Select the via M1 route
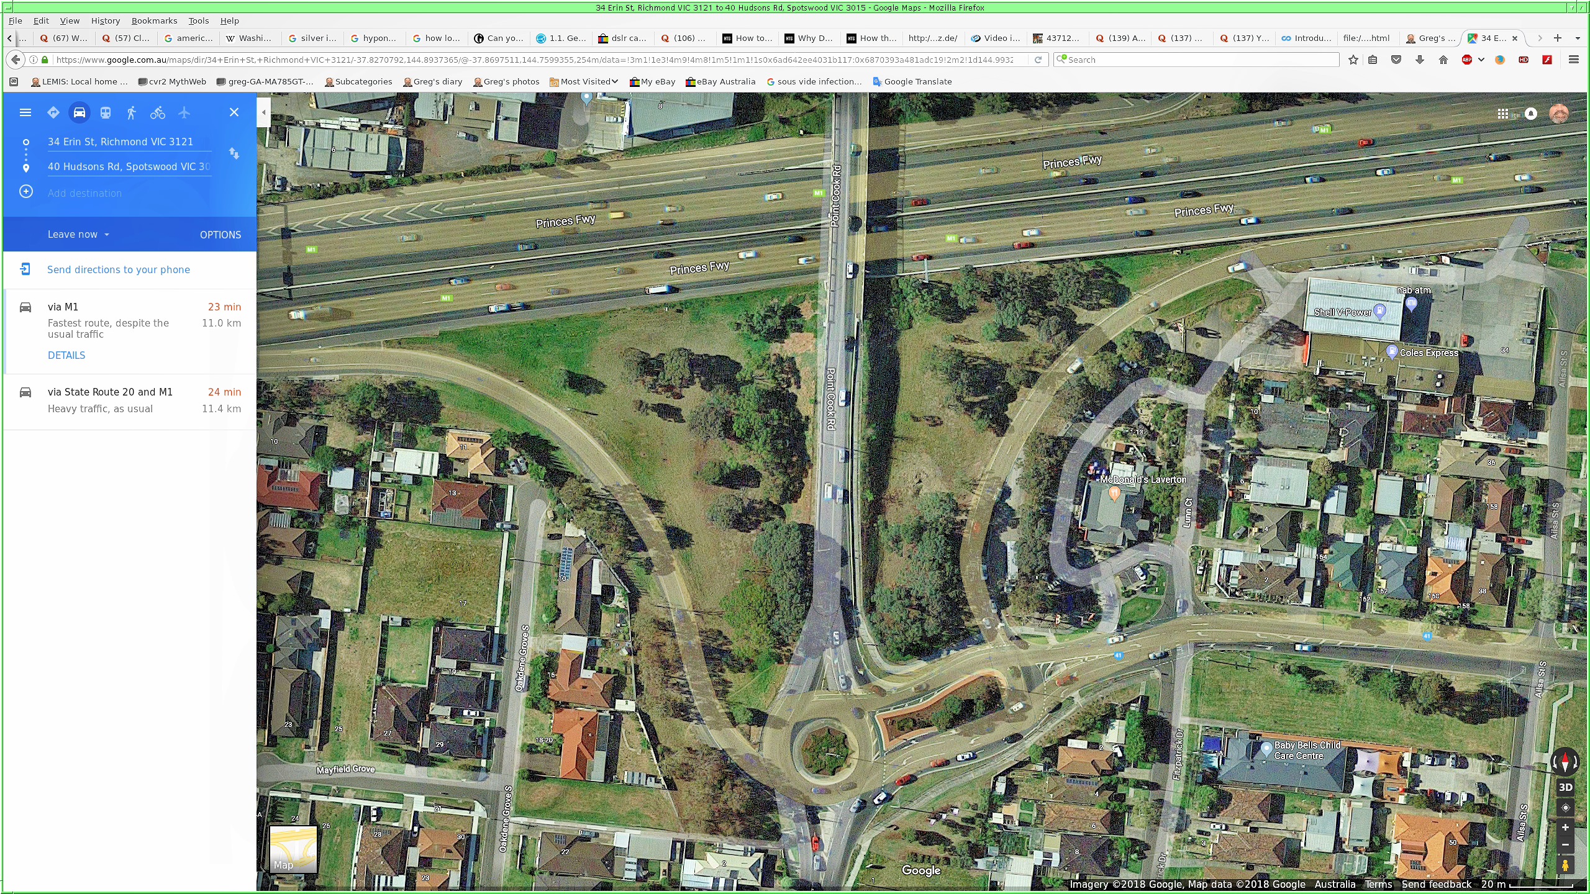This screenshot has width=1590, height=894. coord(130,331)
